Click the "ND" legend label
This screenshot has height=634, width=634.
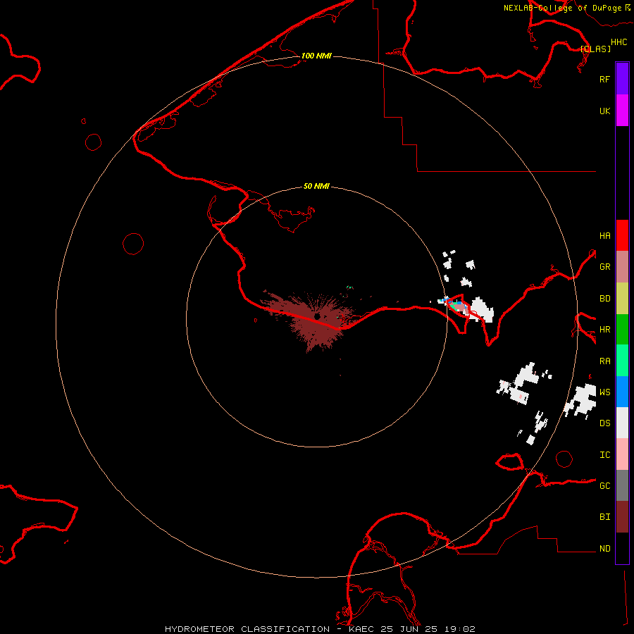(604, 549)
